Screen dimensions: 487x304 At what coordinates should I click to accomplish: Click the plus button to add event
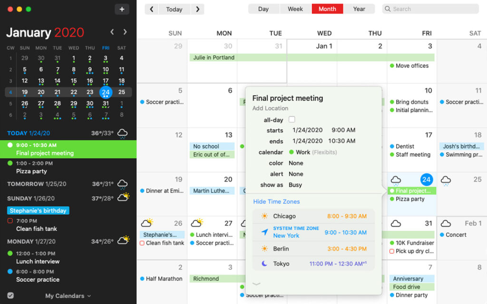[x=122, y=9]
